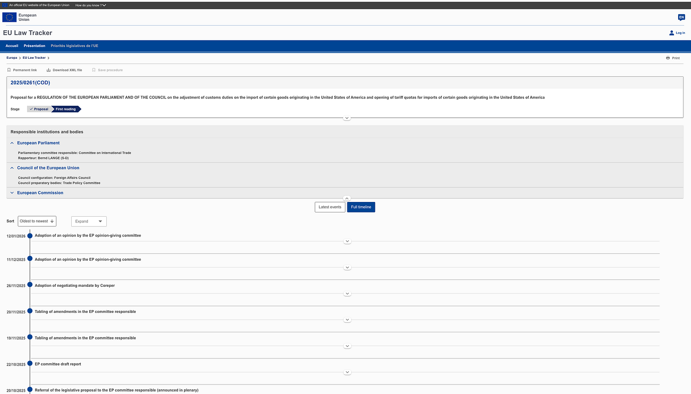The height and width of the screenshot is (394, 691).
Task: Switch to Full timeline view
Action: coord(361,207)
